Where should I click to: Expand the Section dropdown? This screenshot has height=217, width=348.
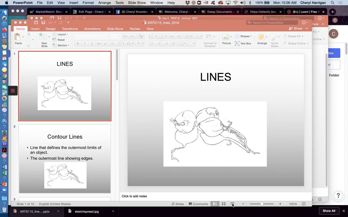coord(61,45)
